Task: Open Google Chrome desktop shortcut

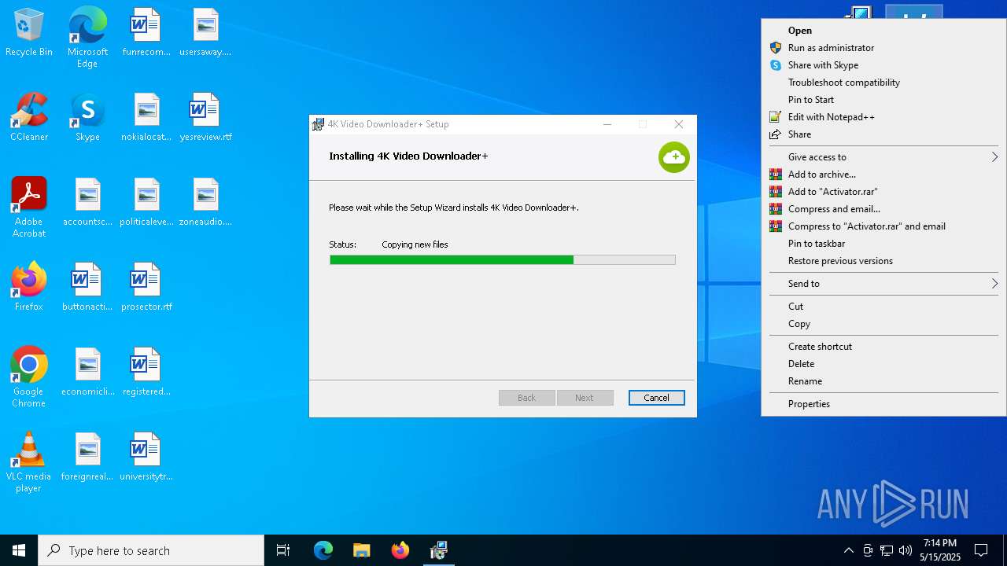Action: click(x=29, y=377)
